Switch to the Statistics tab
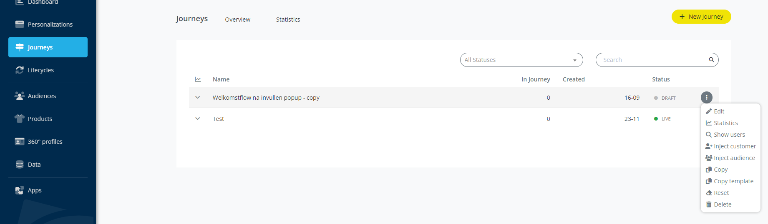768x224 pixels. [x=288, y=20]
